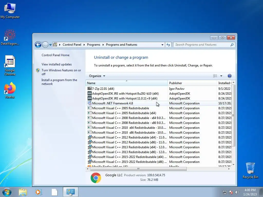The width and height of the screenshot is (263, 197).
Task: Open the More view options arrow
Action: 221,76
